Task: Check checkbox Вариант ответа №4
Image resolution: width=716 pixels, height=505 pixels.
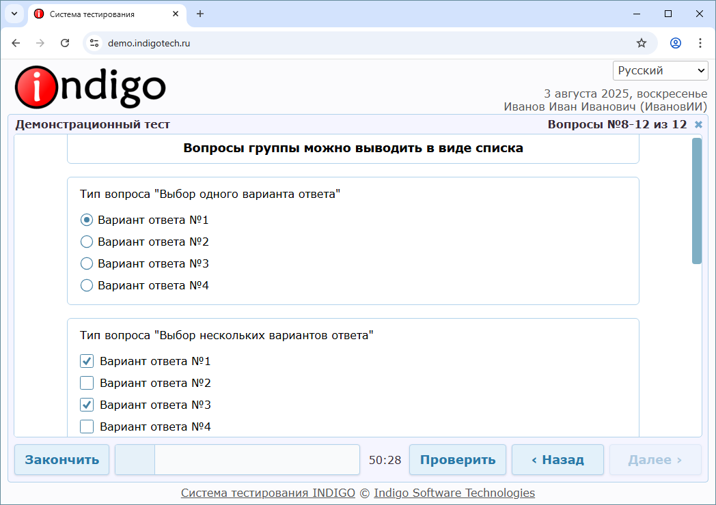Action: tap(87, 427)
